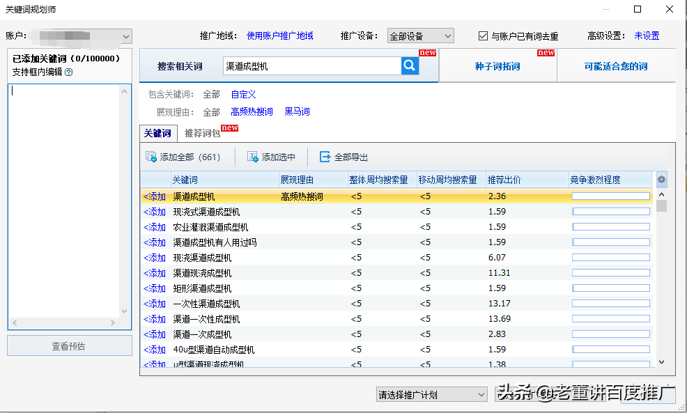Click the 使用账户推广地域 link
The image size is (687, 413).
point(279,36)
